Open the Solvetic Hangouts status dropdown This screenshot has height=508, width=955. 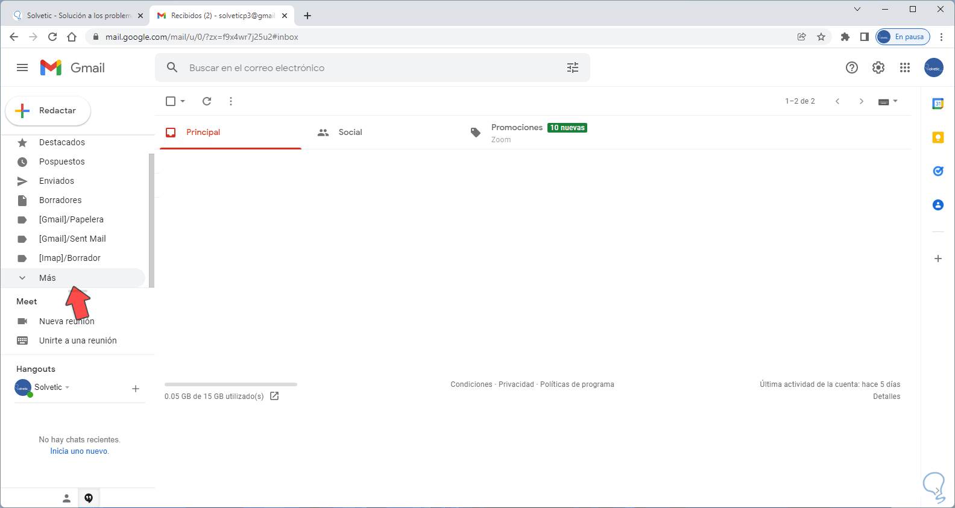(x=67, y=387)
